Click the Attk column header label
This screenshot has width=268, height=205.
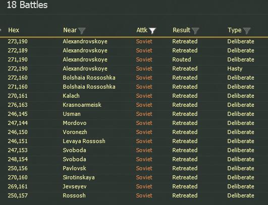(142, 30)
